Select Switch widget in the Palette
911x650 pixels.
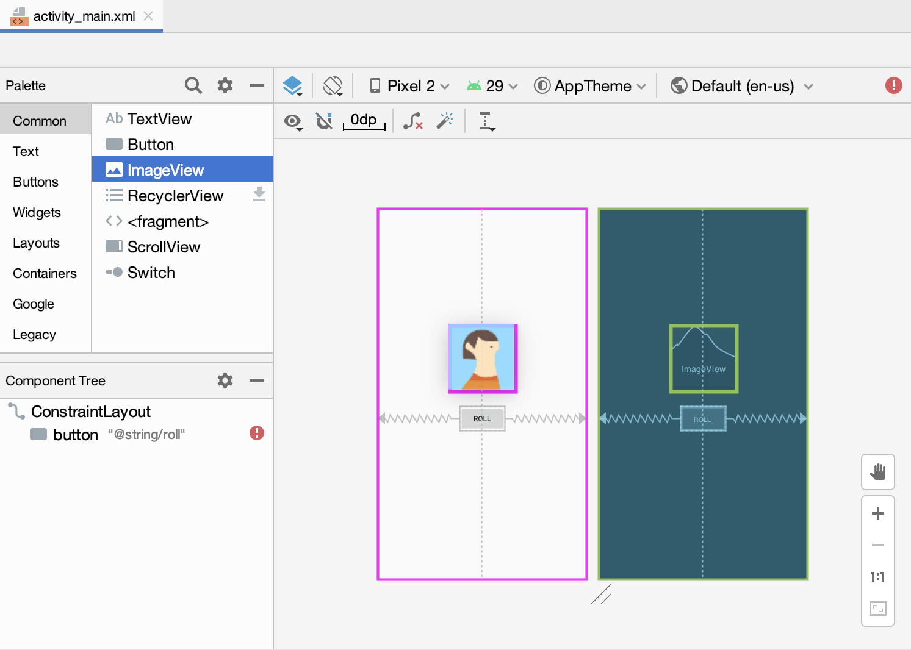point(150,273)
